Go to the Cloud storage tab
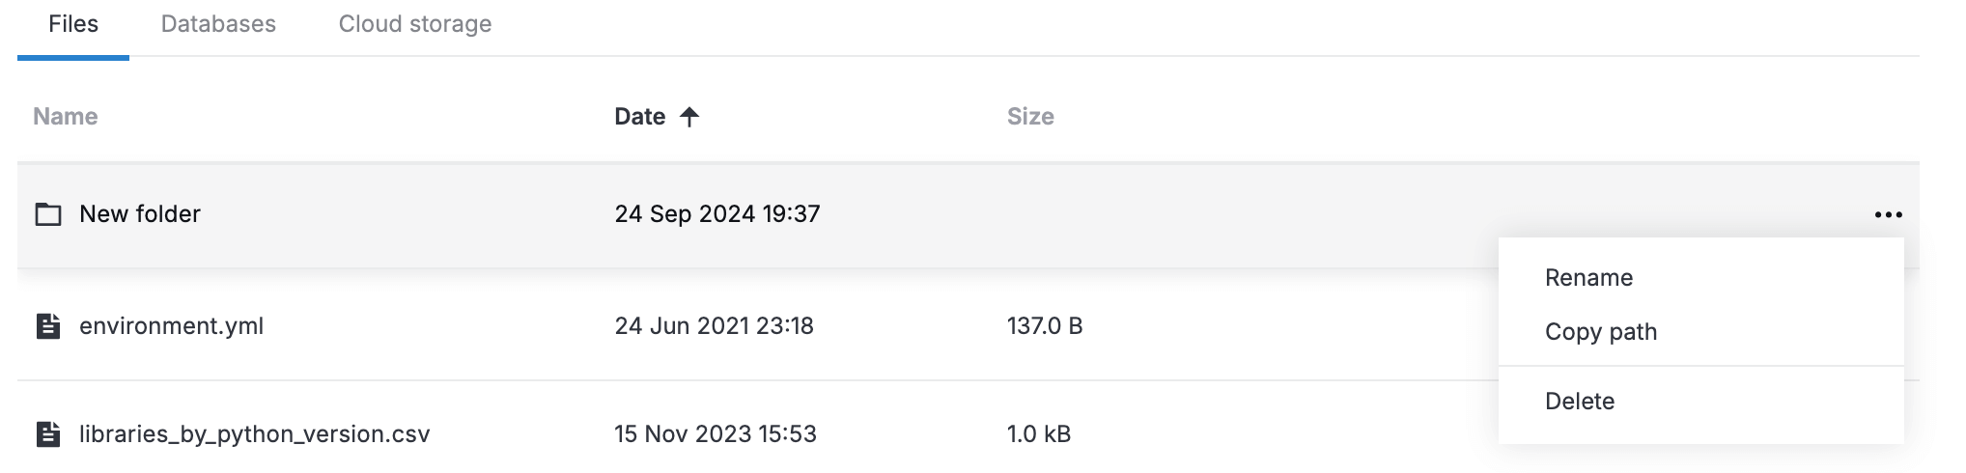1966x473 pixels. coord(414,24)
